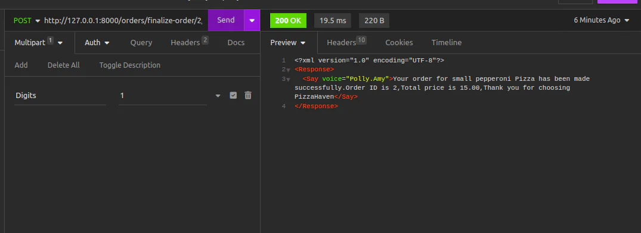Image resolution: width=641 pixels, height=233 pixels.
Task: Click the Send request button
Action: (226, 20)
